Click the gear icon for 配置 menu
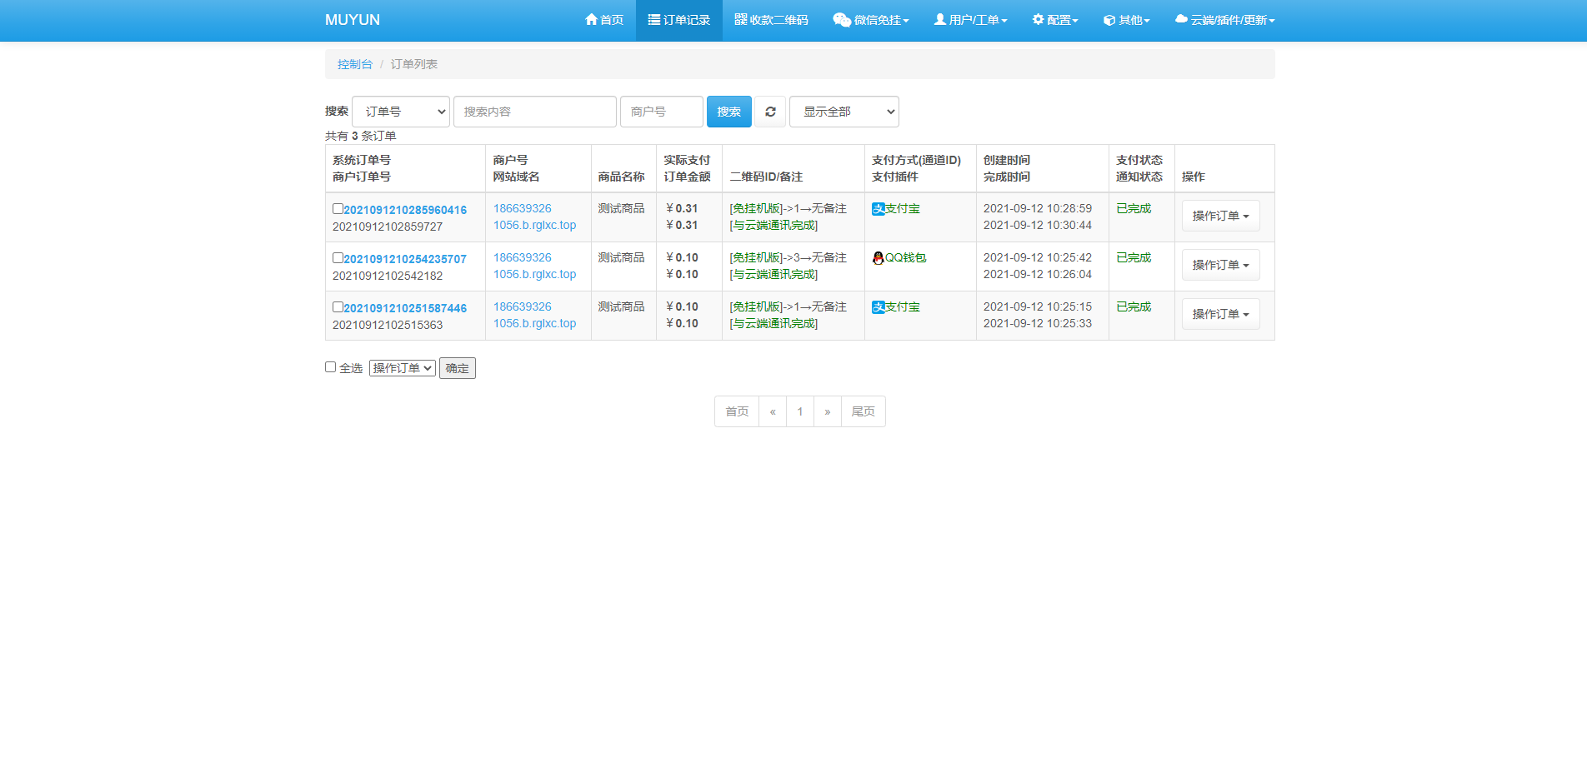Screen dimensions: 1587x777 click(1038, 19)
